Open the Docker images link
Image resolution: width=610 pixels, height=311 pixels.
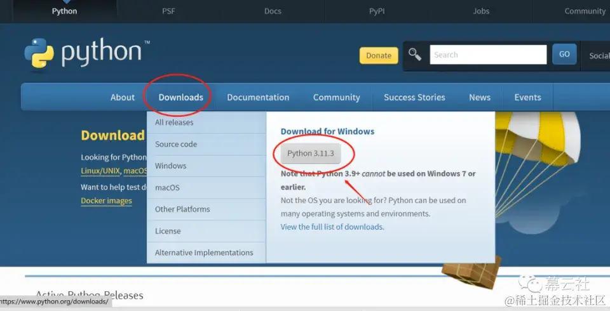pos(106,201)
